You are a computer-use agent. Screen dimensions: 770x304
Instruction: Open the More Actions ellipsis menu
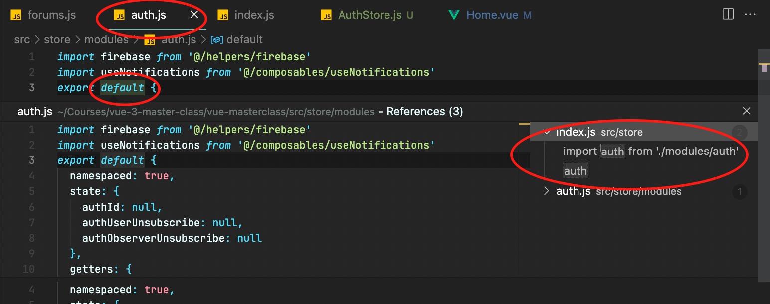point(750,14)
